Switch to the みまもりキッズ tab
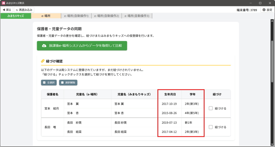 (x=16, y=16)
